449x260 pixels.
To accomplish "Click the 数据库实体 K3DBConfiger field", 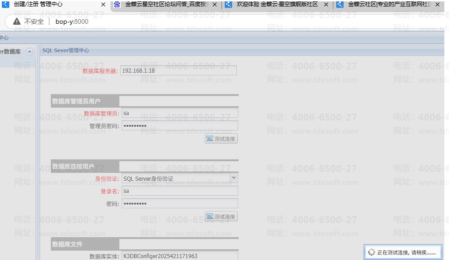I will pos(180,256).
